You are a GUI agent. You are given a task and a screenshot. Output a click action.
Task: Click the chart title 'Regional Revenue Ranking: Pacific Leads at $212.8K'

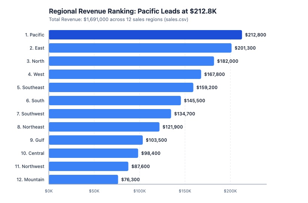click(x=133, y=11)
